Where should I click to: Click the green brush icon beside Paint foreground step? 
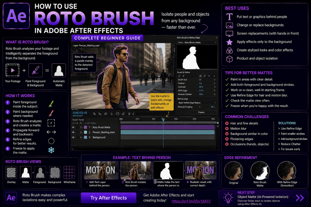51,104
